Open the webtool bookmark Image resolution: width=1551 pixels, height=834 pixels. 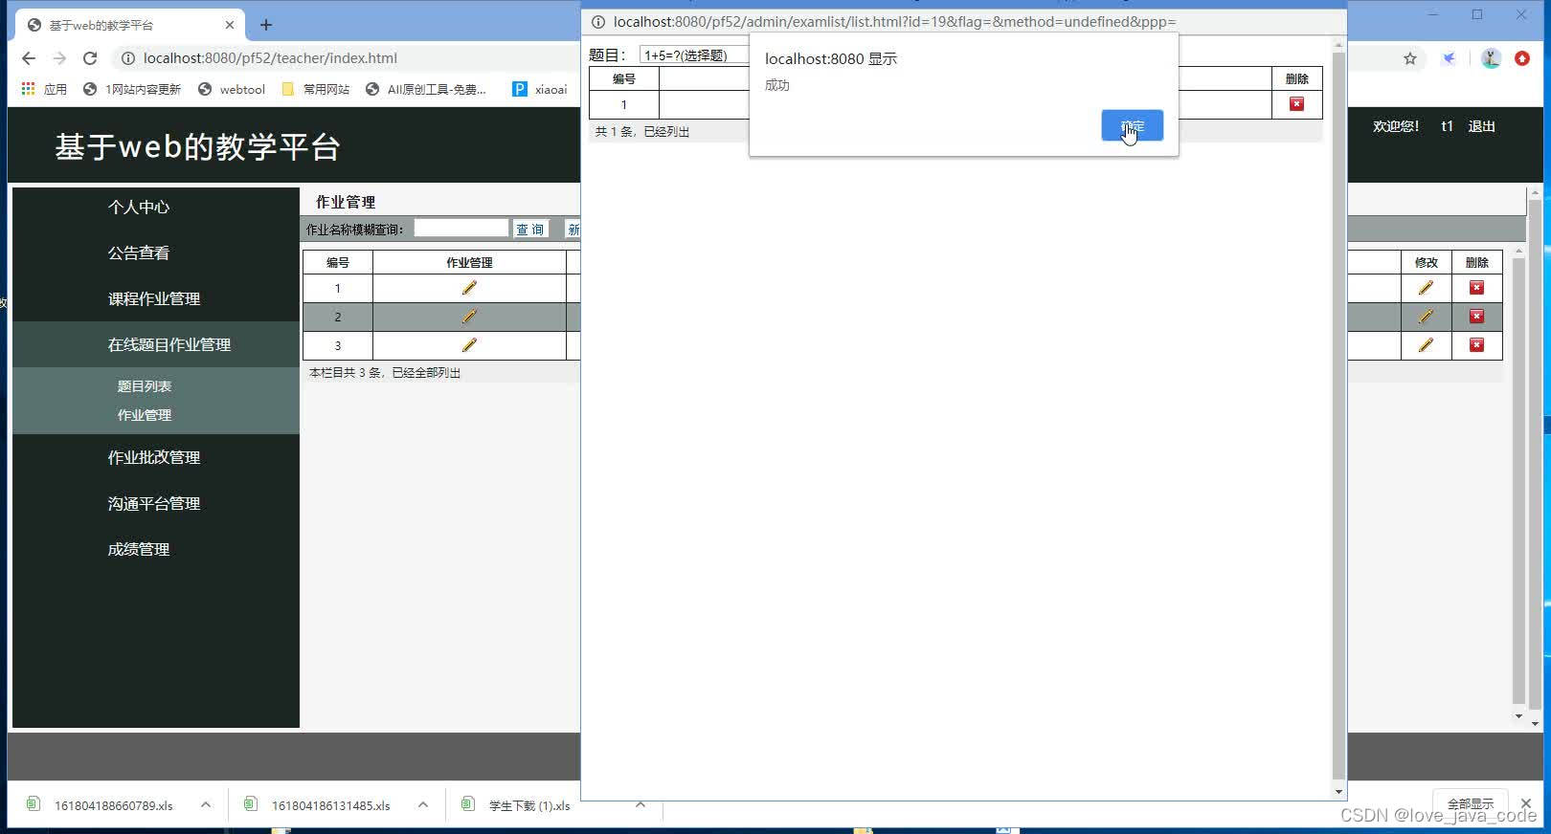click(231, 89)
